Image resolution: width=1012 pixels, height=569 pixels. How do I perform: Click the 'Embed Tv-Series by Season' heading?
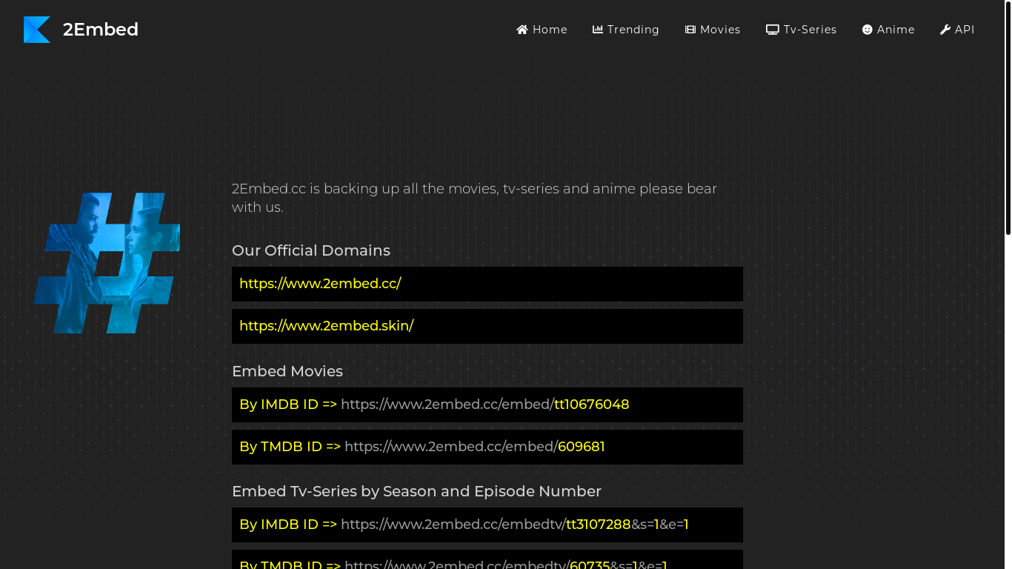pos(416,491)
